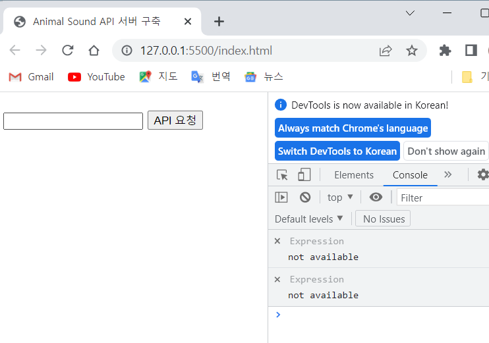Open the 지도 maps bookmark
The image size is (489, 343).
click(158, 76)
